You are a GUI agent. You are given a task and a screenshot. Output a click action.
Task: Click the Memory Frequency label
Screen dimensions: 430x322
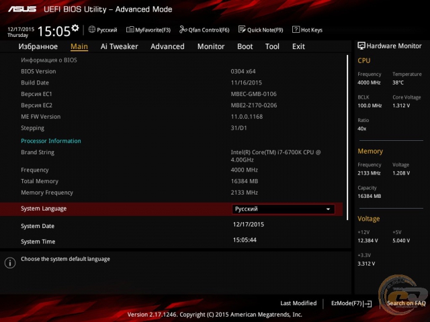click(x=47, y=193)
